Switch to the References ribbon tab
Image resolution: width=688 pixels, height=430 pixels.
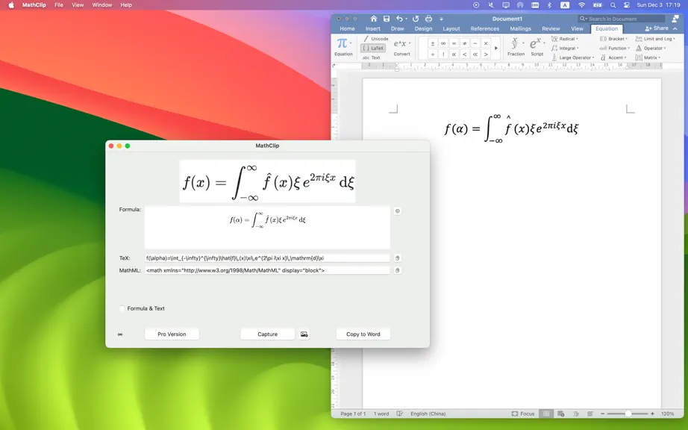coord(485,28)
